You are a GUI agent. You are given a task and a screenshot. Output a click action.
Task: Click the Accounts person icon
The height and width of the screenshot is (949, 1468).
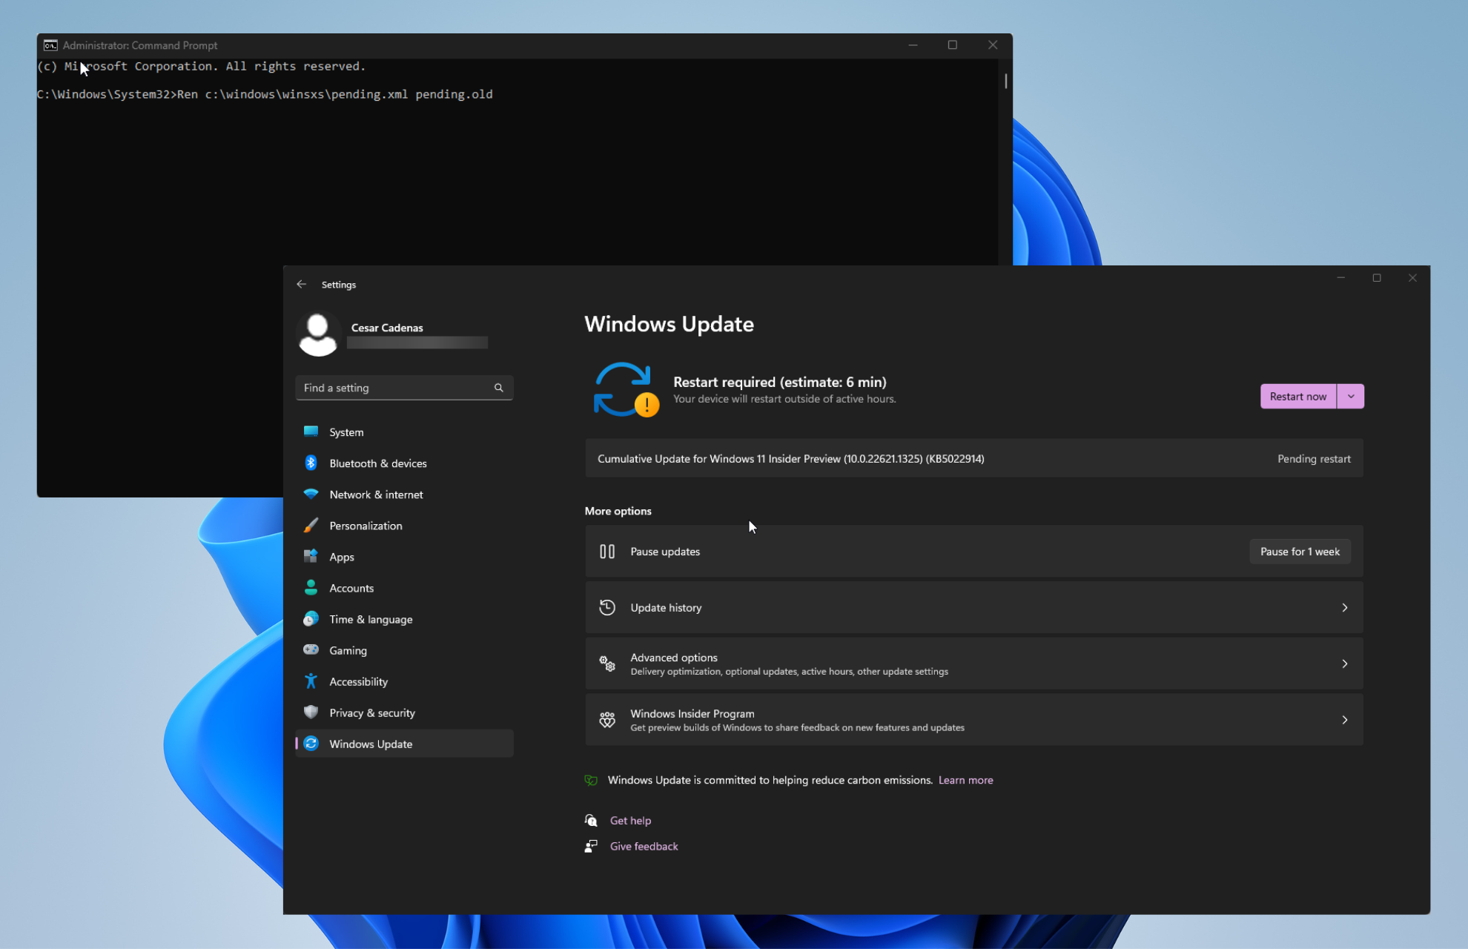(x=311, y=587)
